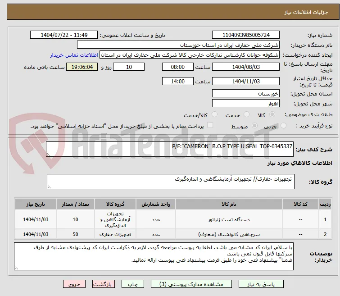This screenshot has height=296, width=340.
Task: Click the date cell in row 1
Action: click(36, 219)
